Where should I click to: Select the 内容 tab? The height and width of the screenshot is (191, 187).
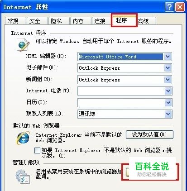click(x=81, y=21)
